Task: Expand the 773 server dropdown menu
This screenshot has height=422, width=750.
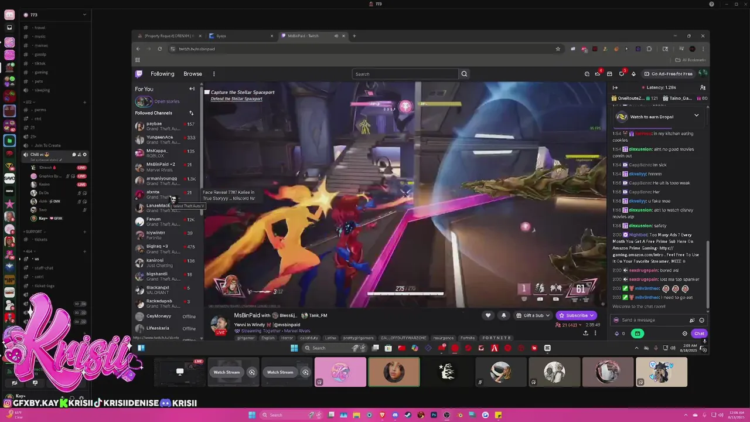Action: pyautogui.click(x=84, y=15)
